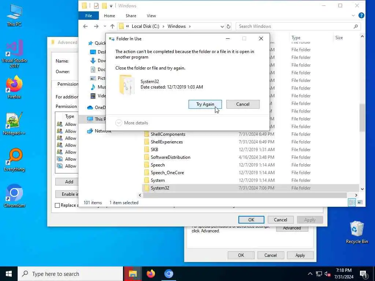Go up one folder level arrow

tap(112, 26)
